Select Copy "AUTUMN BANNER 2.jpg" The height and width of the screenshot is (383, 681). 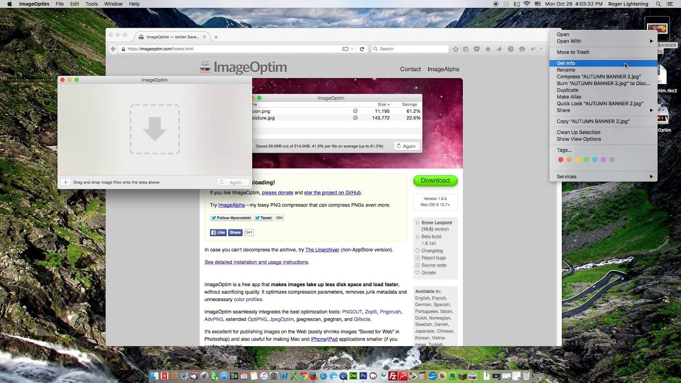tap(603, 121)
